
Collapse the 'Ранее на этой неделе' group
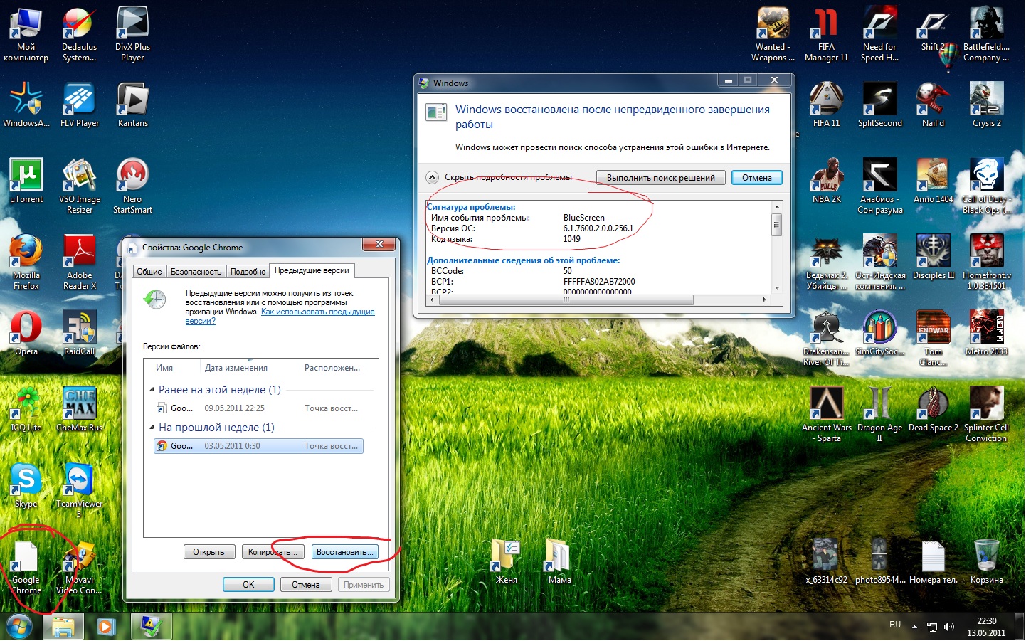152,390
